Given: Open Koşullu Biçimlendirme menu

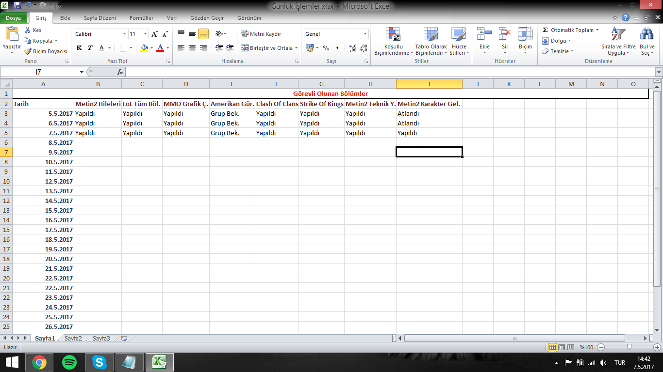Looking at the screenshot, I should point(393,41).
